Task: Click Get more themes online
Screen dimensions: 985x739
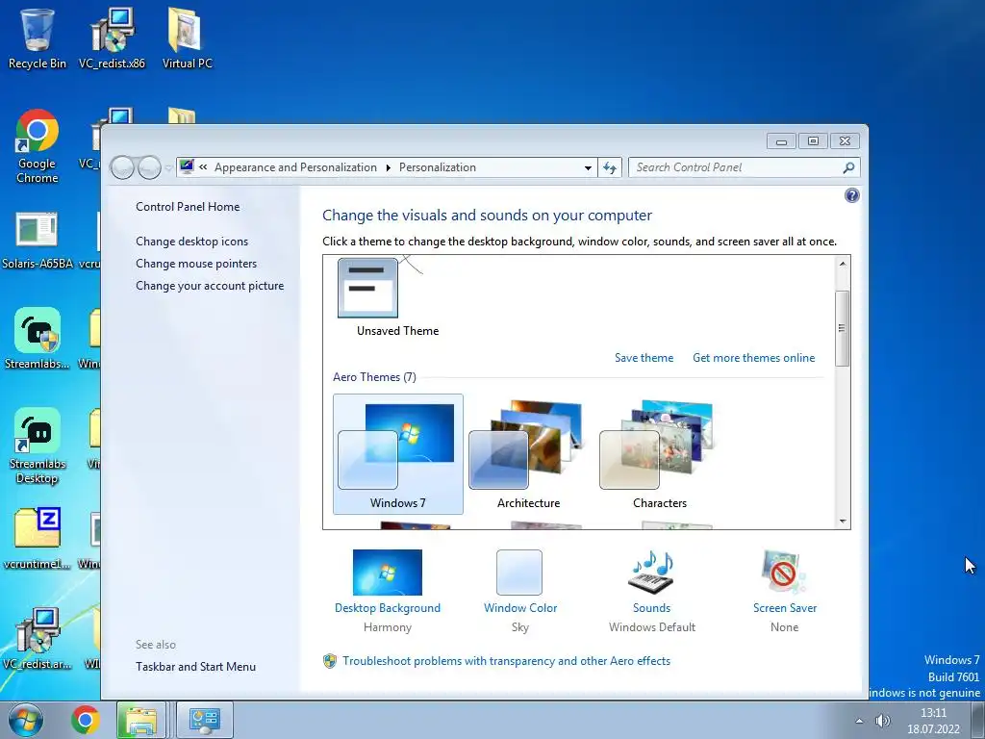Action: pos(754,358)
